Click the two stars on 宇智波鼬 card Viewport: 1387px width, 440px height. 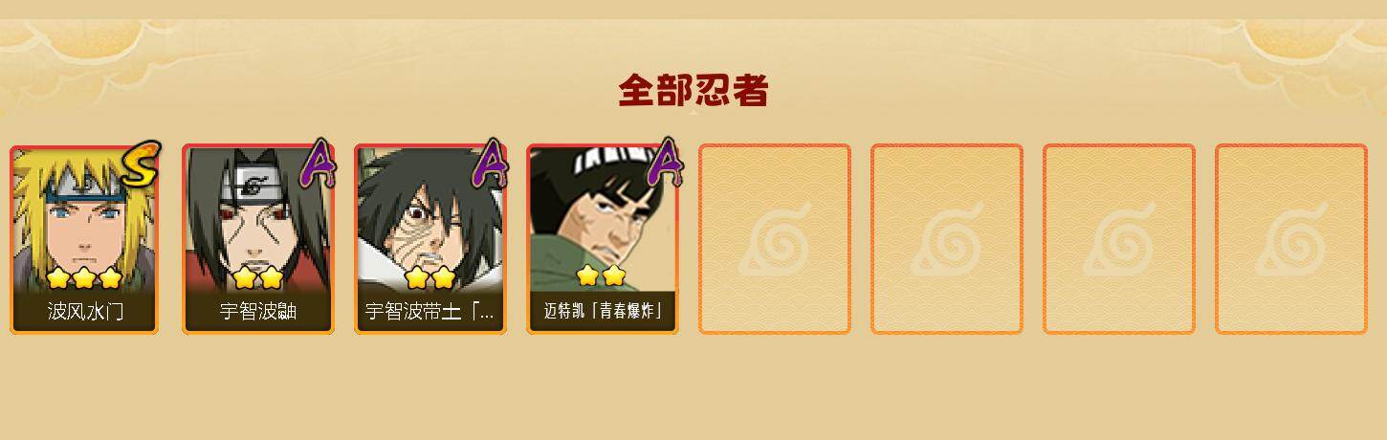[x=258, y=278]
